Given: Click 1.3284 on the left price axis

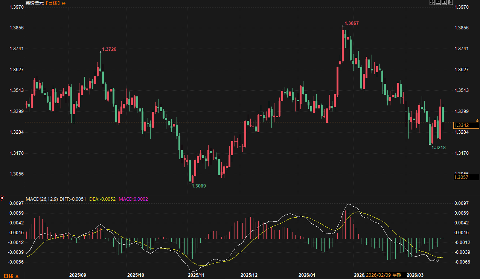Looking at the screenshot, I should coord(17,132).
